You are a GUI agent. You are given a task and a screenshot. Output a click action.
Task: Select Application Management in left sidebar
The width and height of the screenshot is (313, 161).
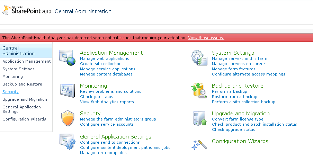pos(27,61)
